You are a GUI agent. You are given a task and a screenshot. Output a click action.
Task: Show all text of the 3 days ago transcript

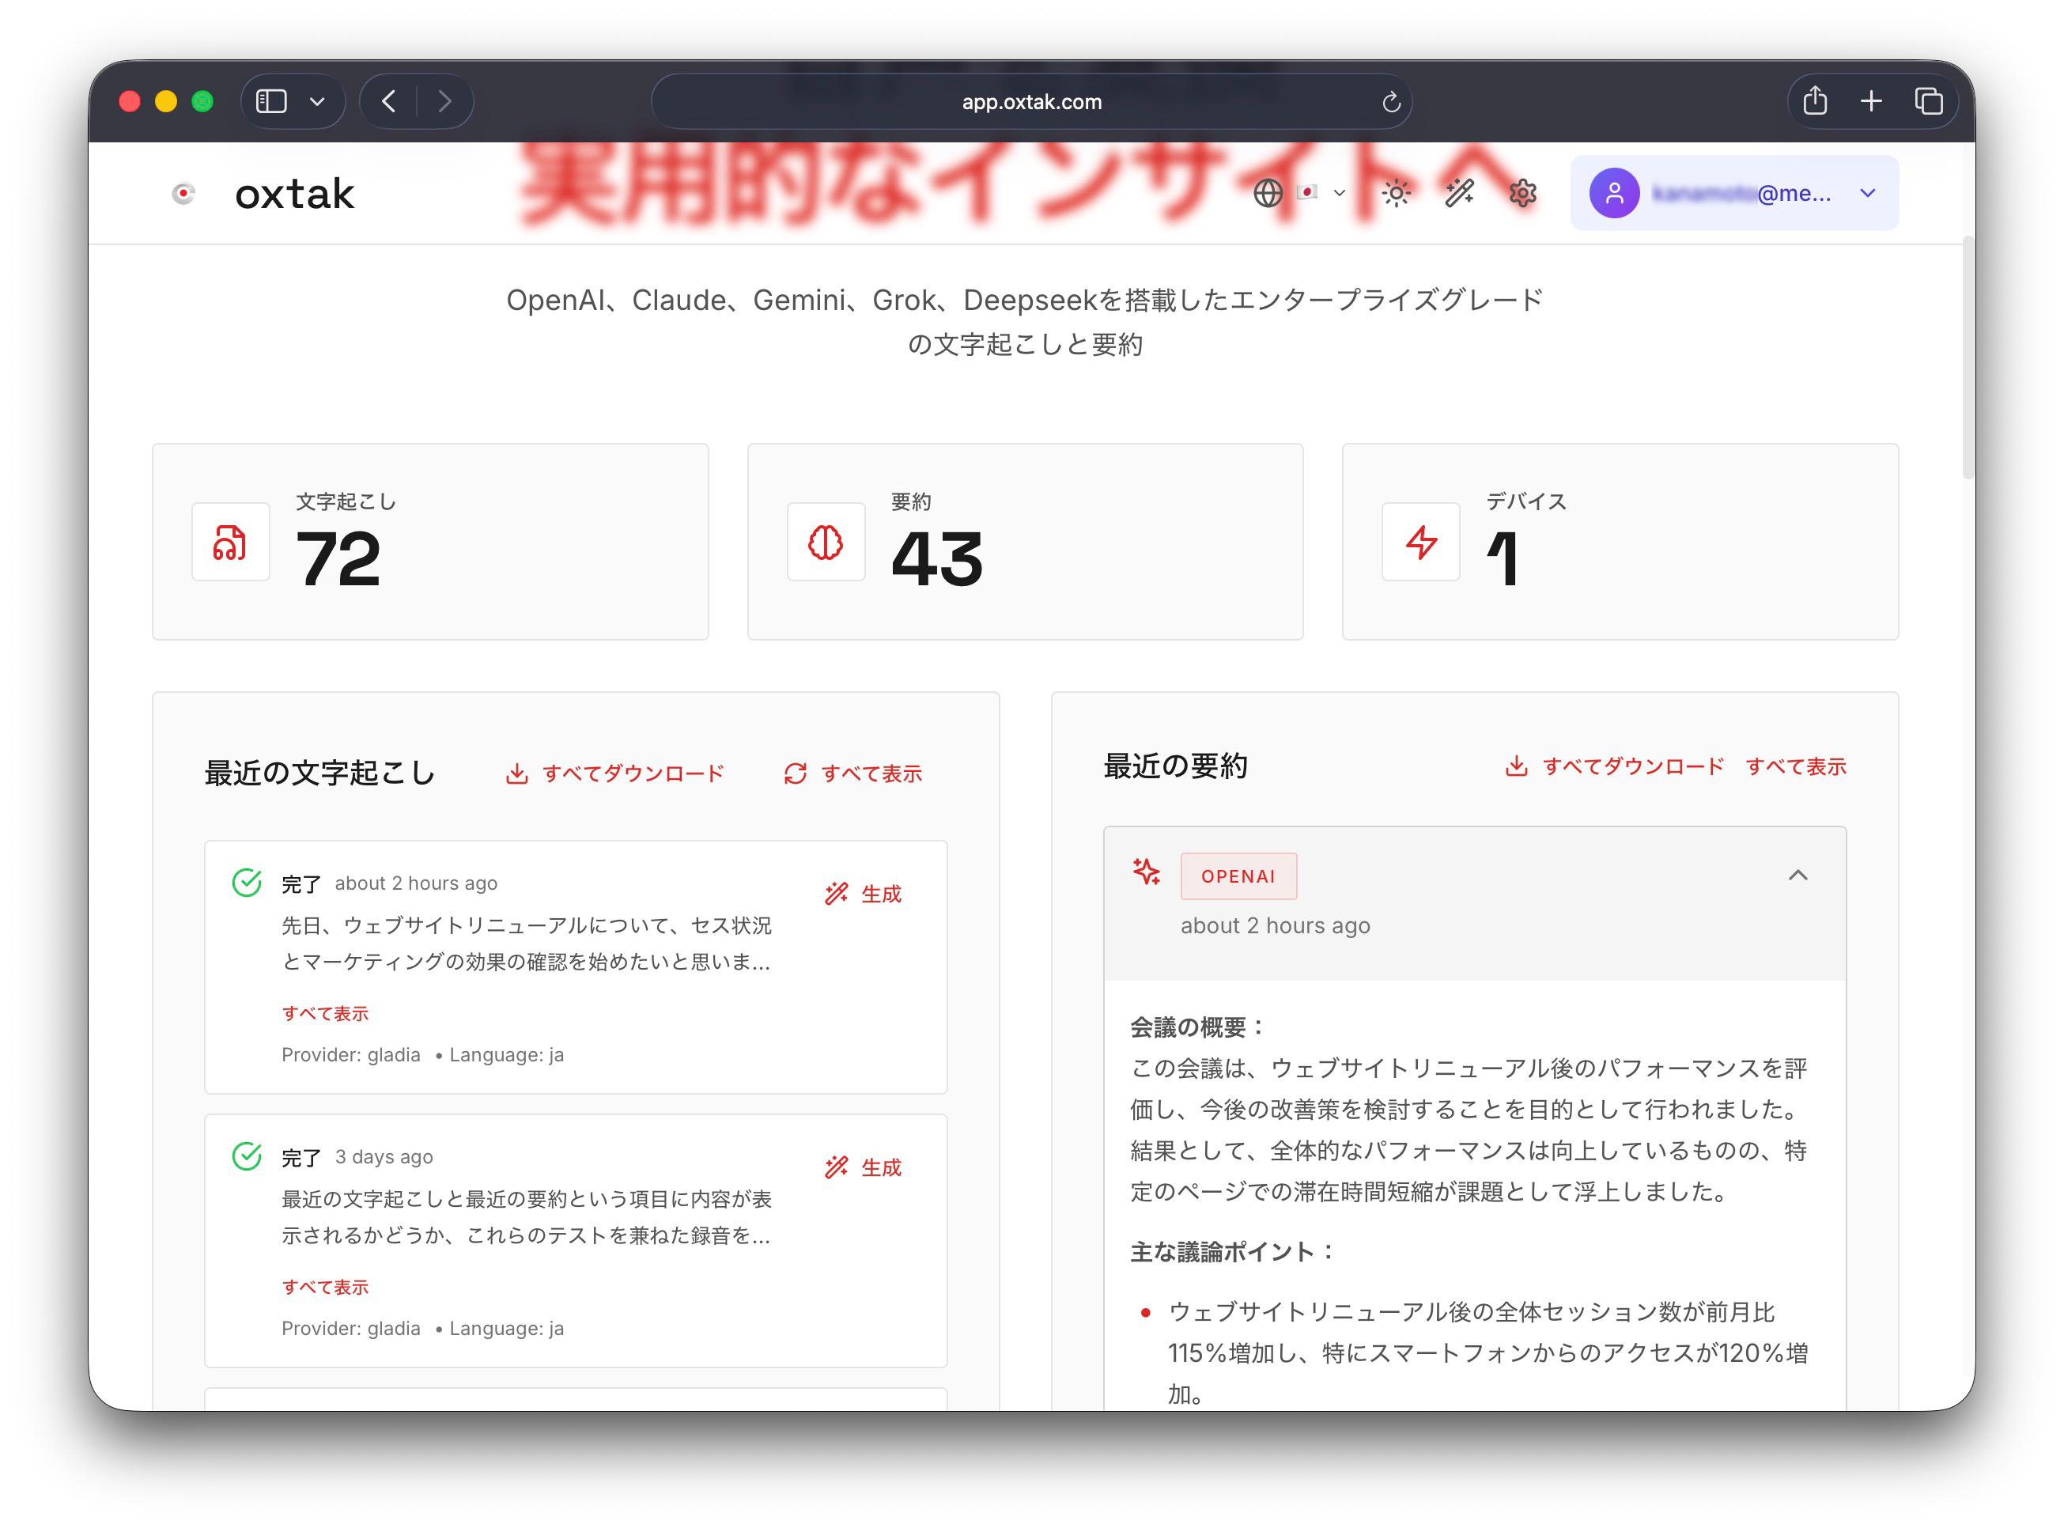(x=324, y=1288)
